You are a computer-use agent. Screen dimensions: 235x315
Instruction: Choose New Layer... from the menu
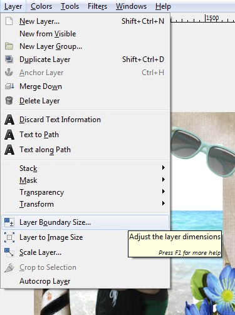[85, 21]
